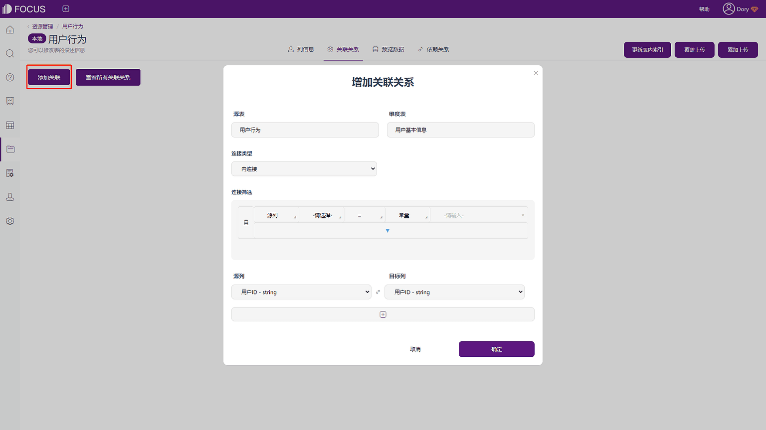
Task: Click the plus icon next to the FOCUS logo
Action: pyautogui.click(x=66, y=9)
